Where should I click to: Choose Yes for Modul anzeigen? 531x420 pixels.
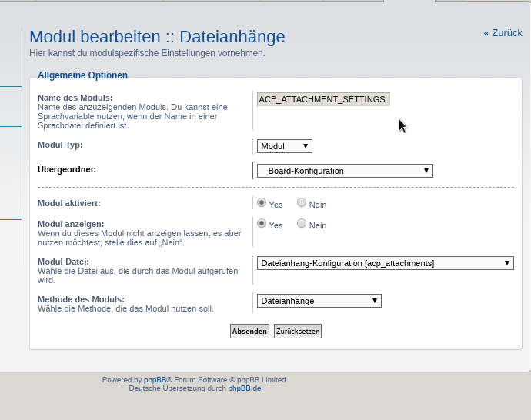(262, 224)
